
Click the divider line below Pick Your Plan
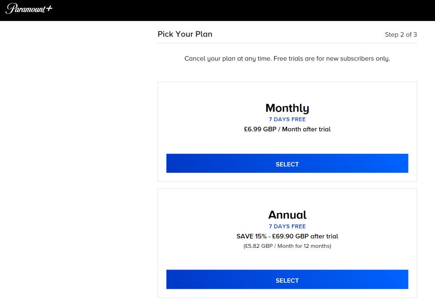[x=287, y=43]
